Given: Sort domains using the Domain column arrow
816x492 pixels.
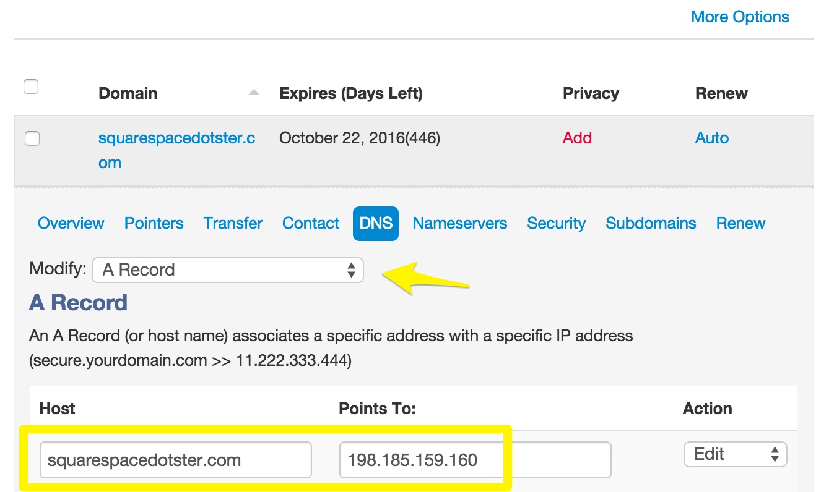Looking at the screenshot, I should [x=253, y=93].
